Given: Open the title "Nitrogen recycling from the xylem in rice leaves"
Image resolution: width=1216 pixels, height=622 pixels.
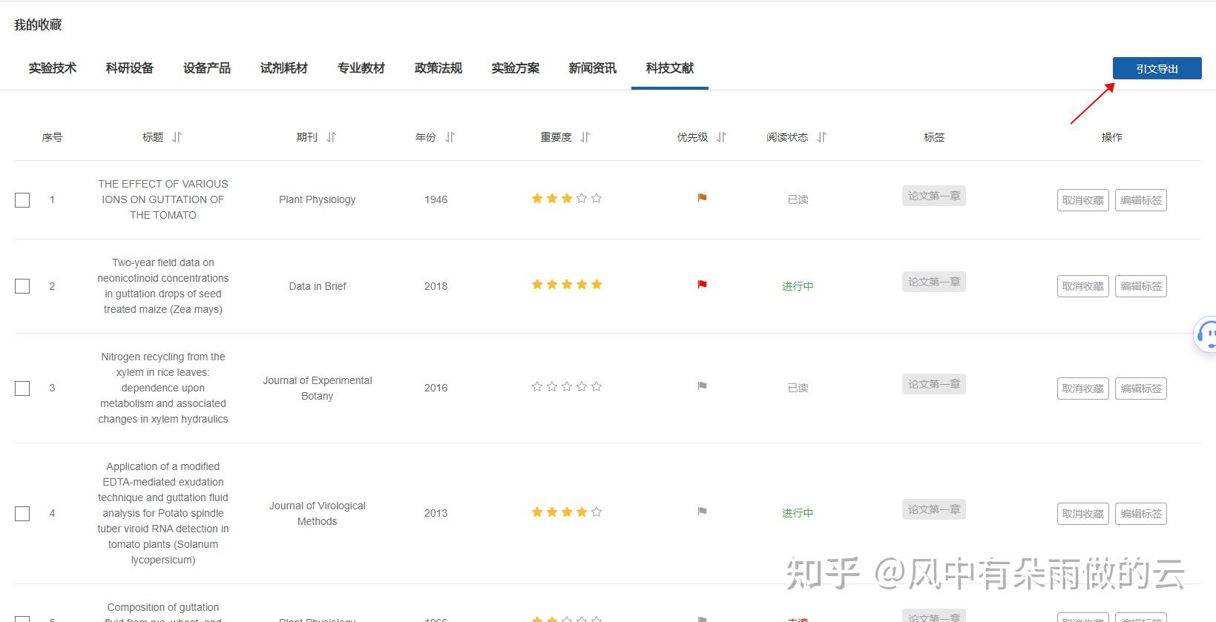Looking at the screenshot, I should 163,388.
